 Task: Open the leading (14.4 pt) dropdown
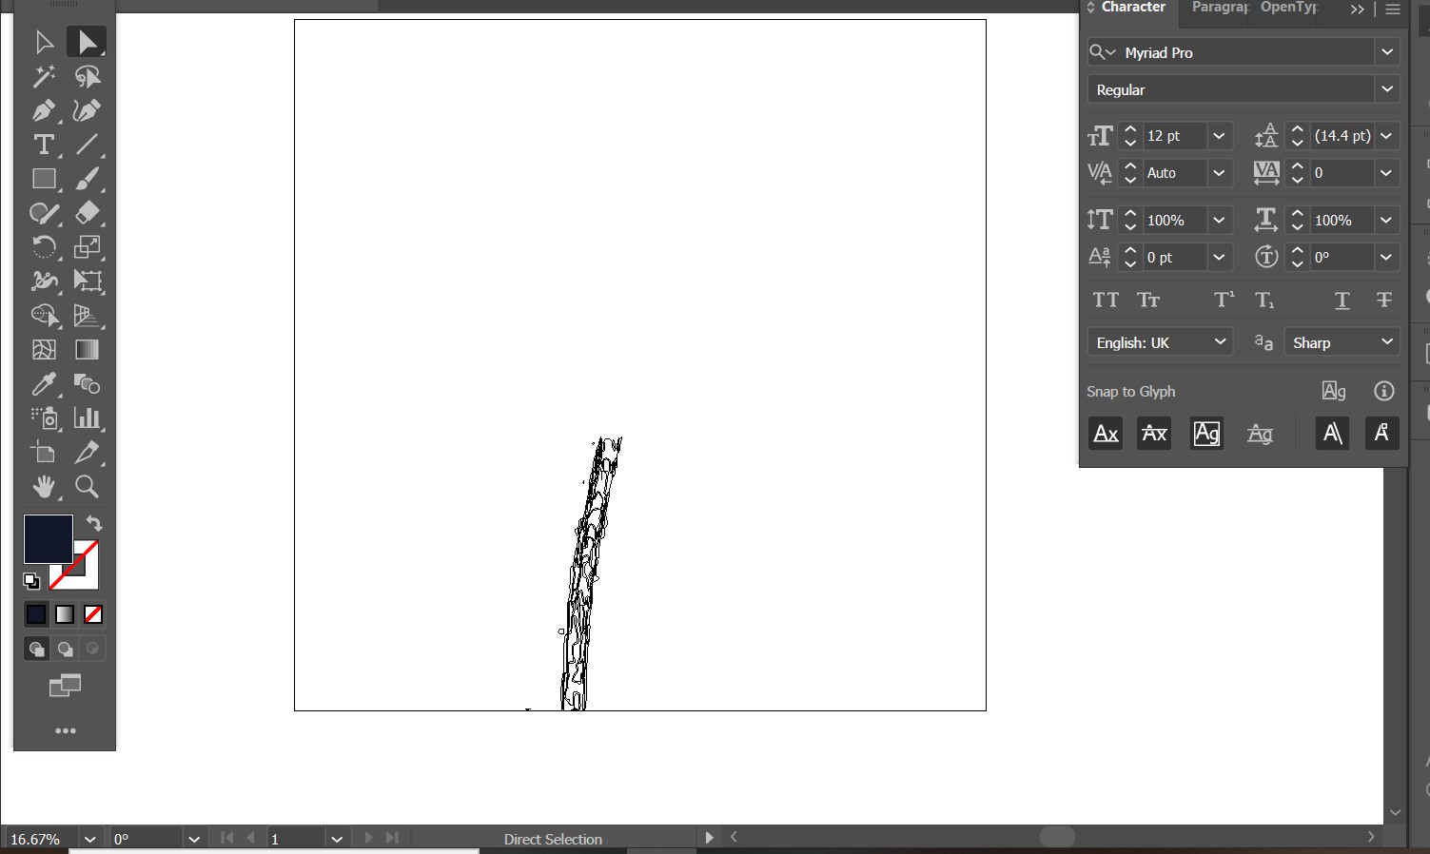point(1386,136)
